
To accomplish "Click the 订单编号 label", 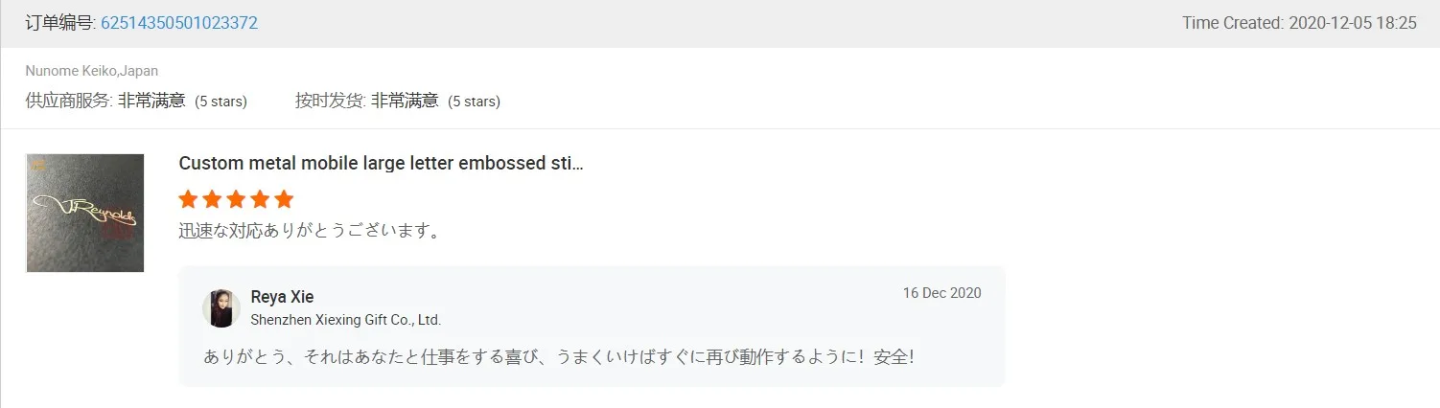I will tap(60, 23).
